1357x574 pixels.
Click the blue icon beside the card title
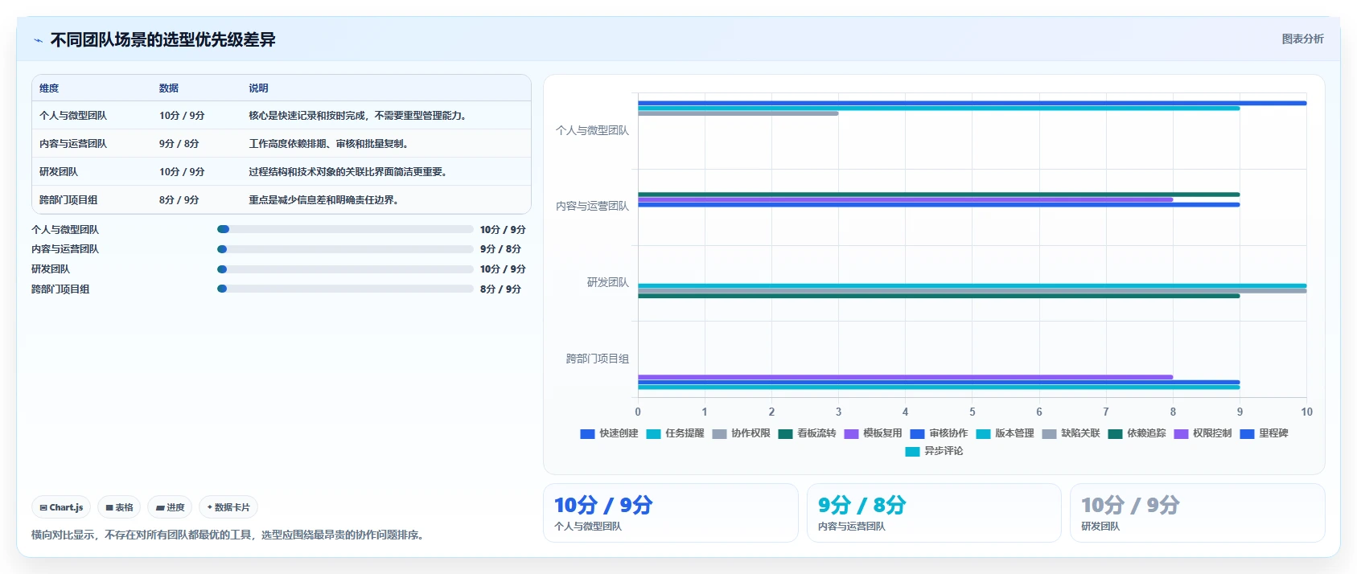[38, 40]
